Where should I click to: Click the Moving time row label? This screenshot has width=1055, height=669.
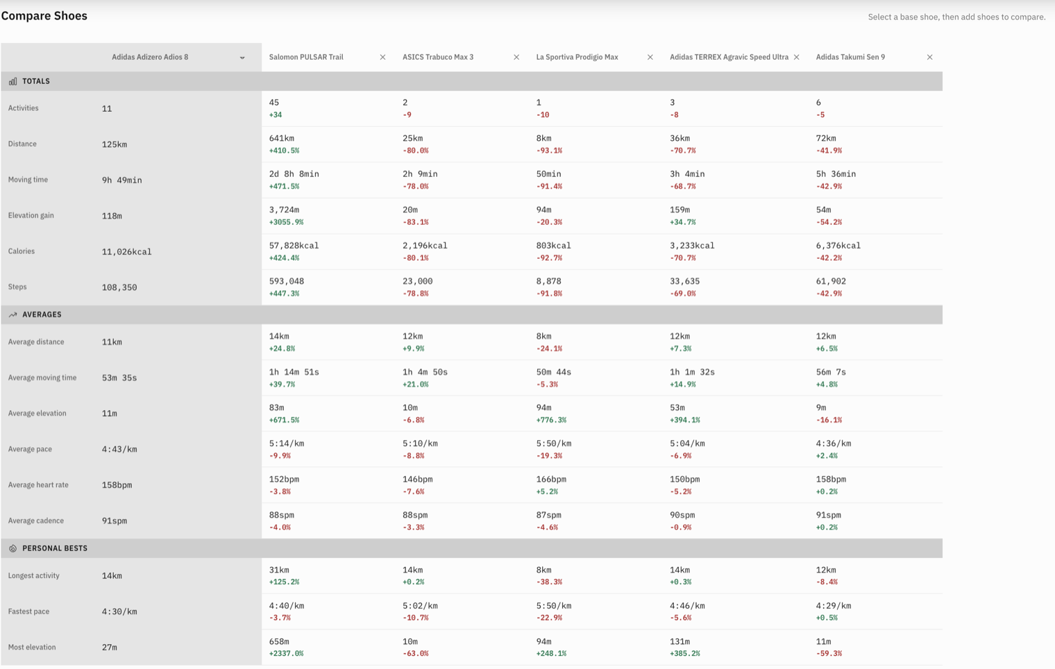click(28, 180)
